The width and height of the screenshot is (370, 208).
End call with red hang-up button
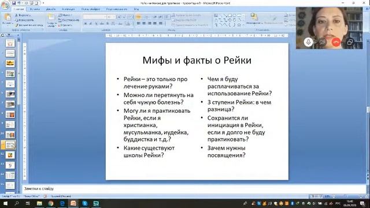[x=336, y=42]
